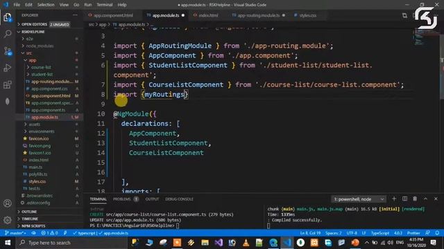The image size is (444, 249).
Task: Click the cloud sync icon in status bar
Action: (34, 233)
